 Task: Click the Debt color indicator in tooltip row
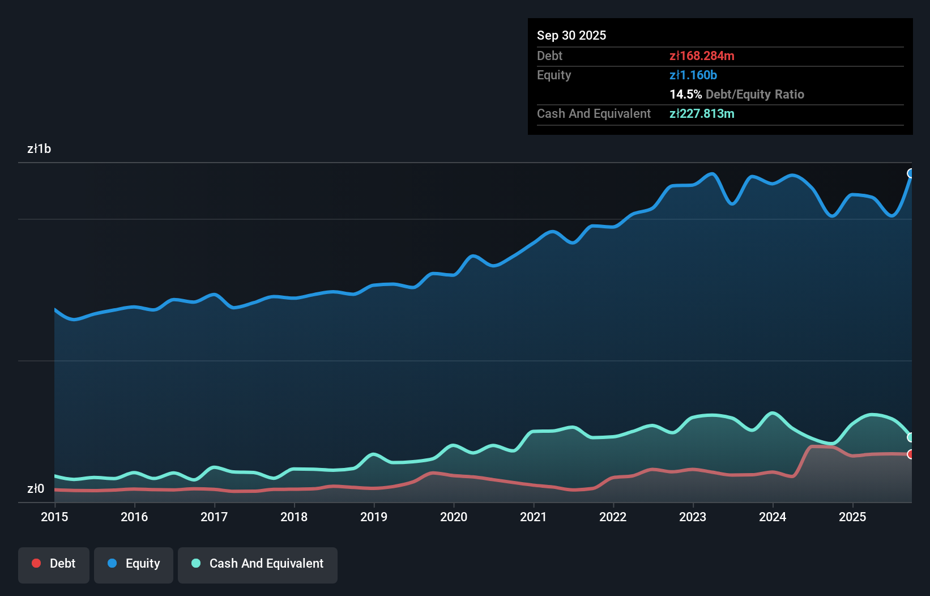702,56
